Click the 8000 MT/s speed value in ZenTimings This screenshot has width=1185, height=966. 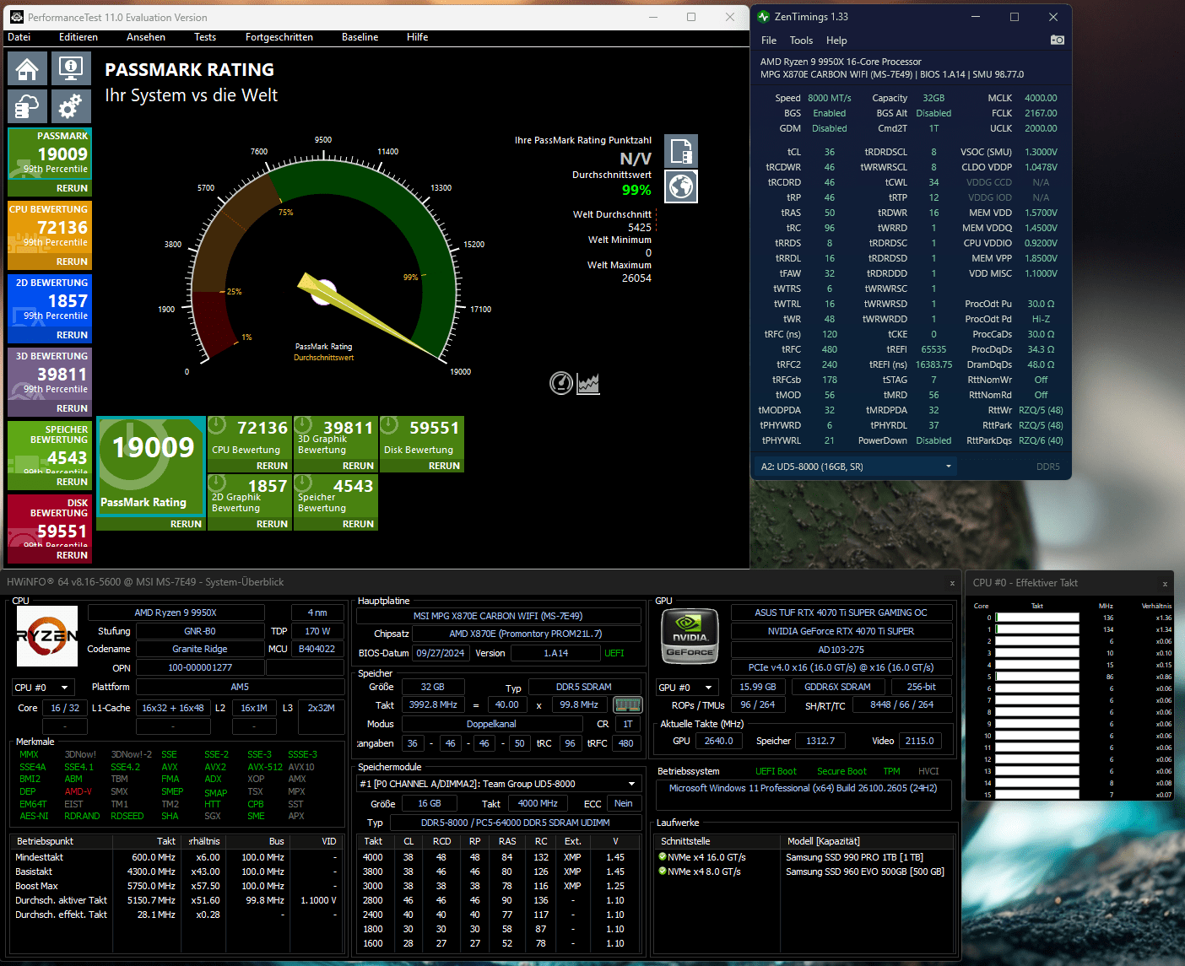pyautogui.click(x=830, y=98)
